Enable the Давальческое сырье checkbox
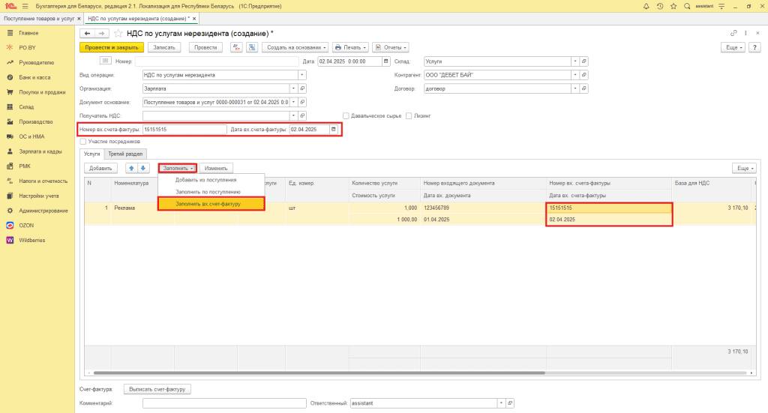 pos(346,115)
